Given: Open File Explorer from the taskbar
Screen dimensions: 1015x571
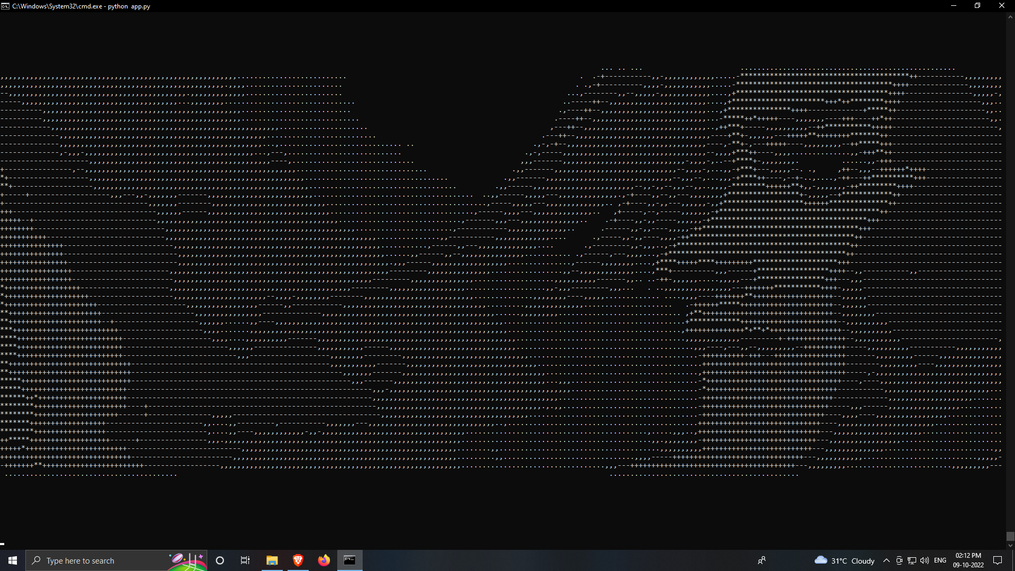Looking at the screenshot, I should pos(272,560).
